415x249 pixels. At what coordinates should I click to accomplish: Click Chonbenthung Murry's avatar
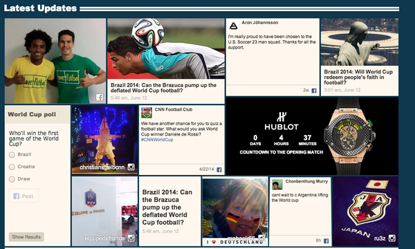point(277,185)
